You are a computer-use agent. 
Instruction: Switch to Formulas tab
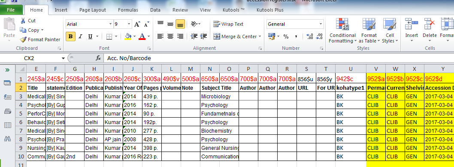[x=128, y=10]
